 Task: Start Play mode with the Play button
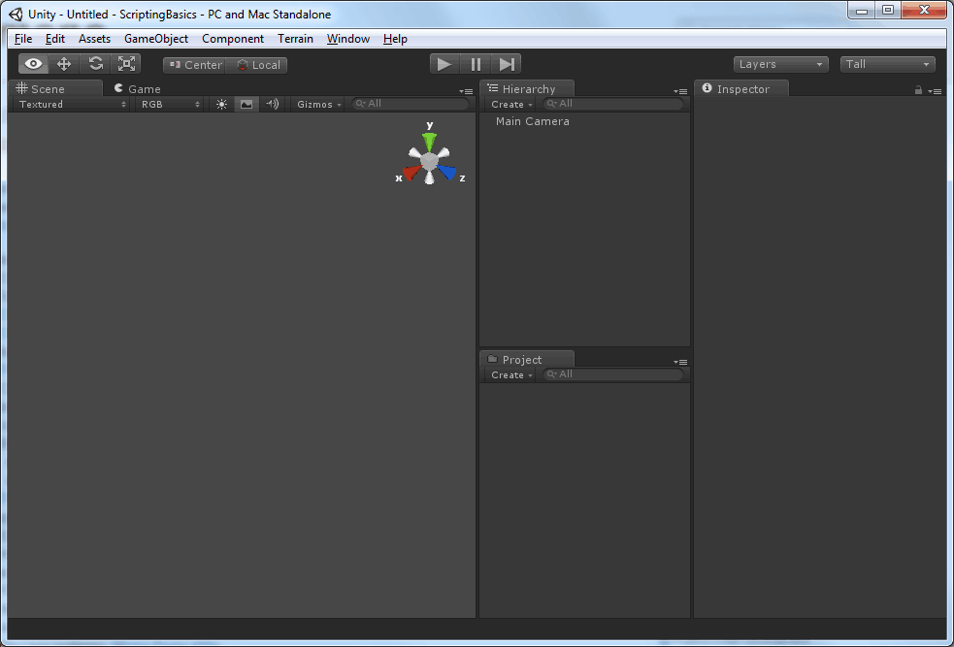pyautogui.click(x=444, y=64)
